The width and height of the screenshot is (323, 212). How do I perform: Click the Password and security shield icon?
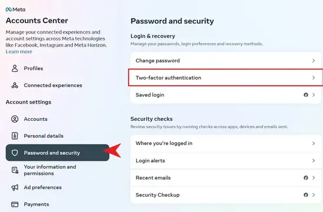[x=15, y=153]
